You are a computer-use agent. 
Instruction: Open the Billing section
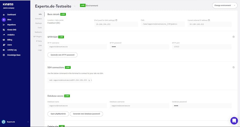click(10, 40)
